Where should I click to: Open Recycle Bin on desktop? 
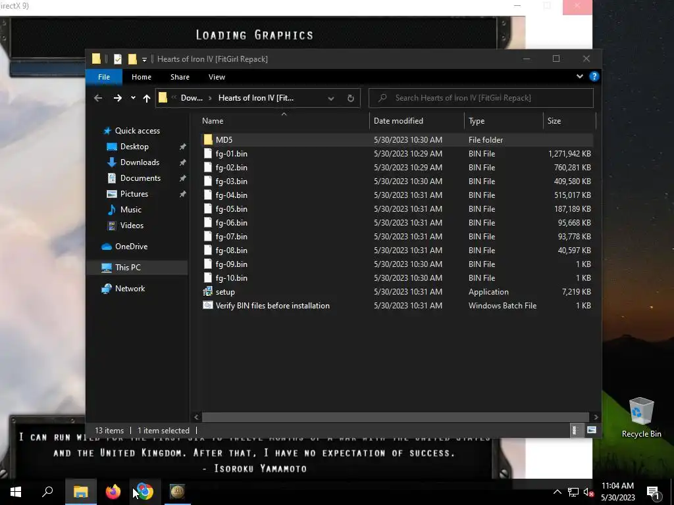coord(641,418)
